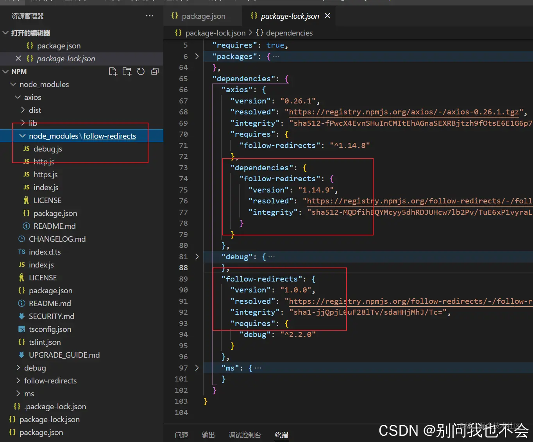Follow axios registry URL on line 68
Viewport: 533px width, 442px height.
tap(404, 112)
